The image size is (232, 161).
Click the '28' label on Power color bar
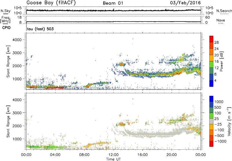tap(216, 42)
